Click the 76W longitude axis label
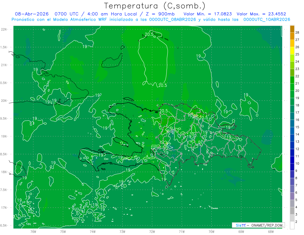The width and height of the screenshot is (304, 235). [33, 231]
